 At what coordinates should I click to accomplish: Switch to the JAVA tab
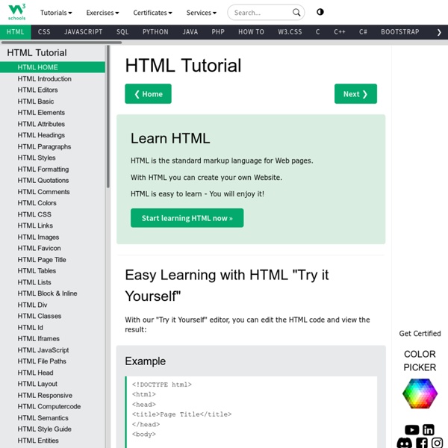click(190, 31)
